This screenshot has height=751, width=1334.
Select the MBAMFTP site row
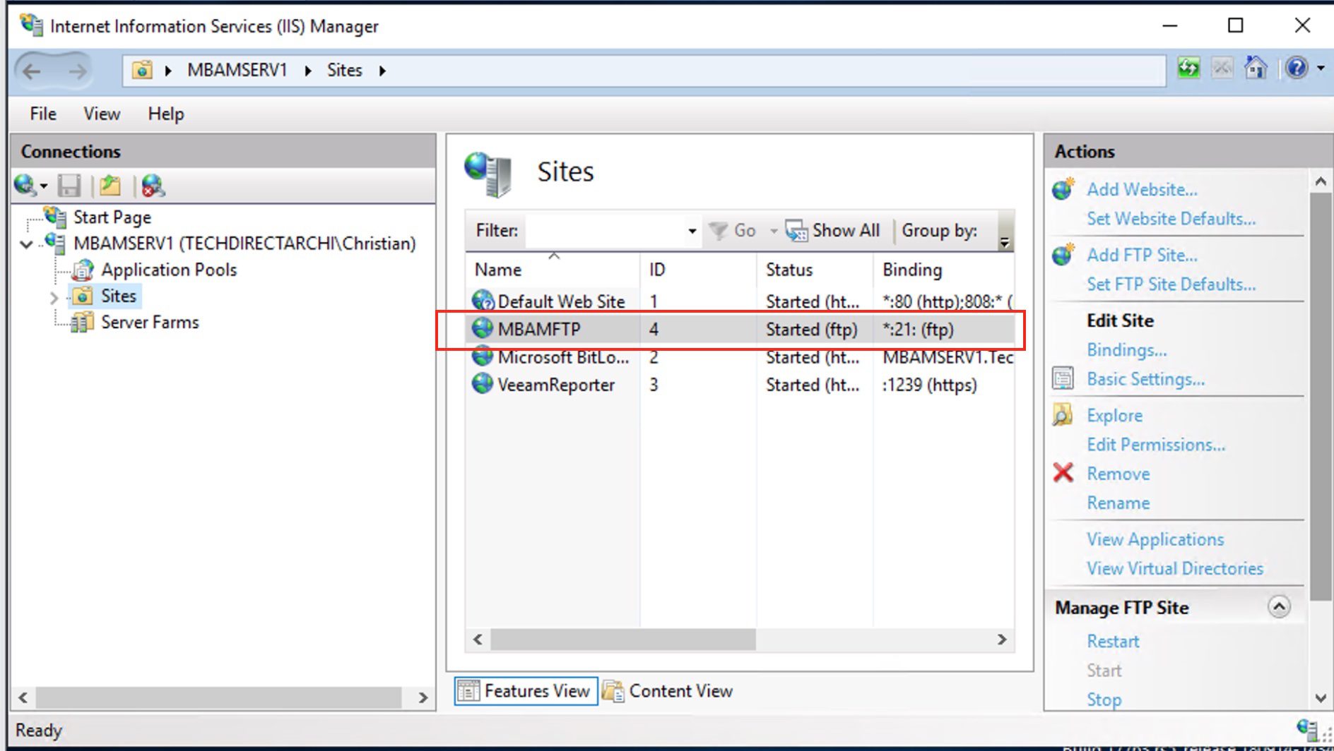(740, 330)
